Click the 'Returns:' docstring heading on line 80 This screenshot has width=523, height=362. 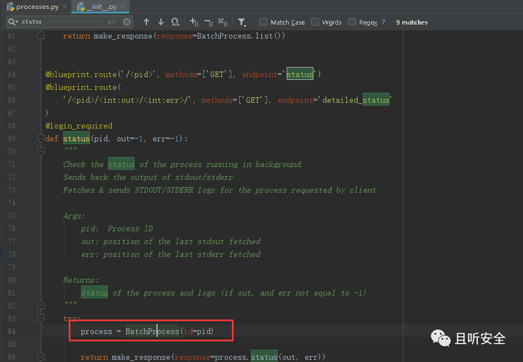81,280
